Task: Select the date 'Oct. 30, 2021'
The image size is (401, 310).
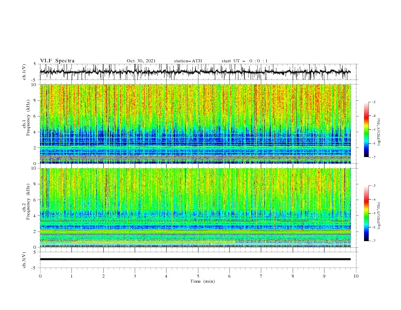Action: point(141,61)
